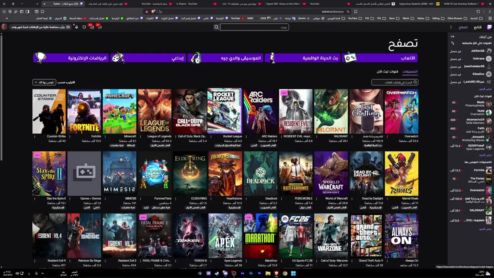Open the Just Chatting category cover

pyautogui.click(x=366, y=111)
